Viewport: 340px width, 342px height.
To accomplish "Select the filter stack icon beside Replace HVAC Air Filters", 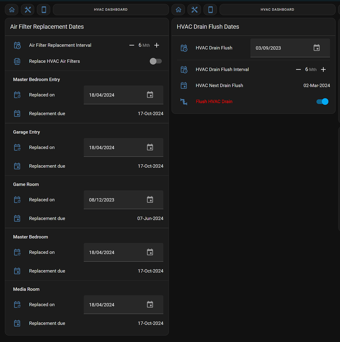I will point(17,61).
